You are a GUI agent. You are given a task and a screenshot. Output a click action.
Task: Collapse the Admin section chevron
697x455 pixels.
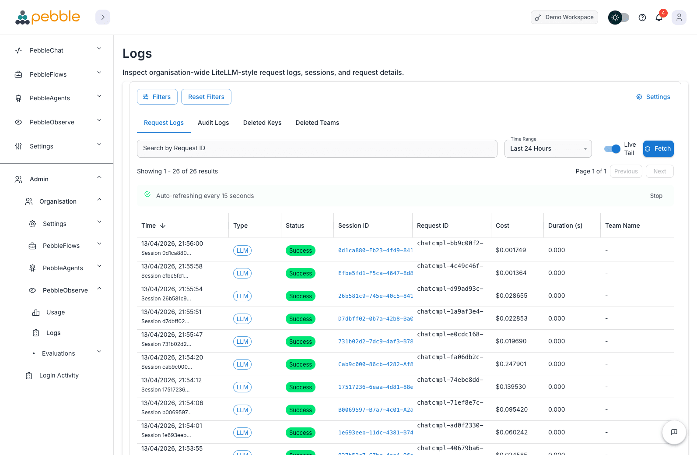[99, 177]
